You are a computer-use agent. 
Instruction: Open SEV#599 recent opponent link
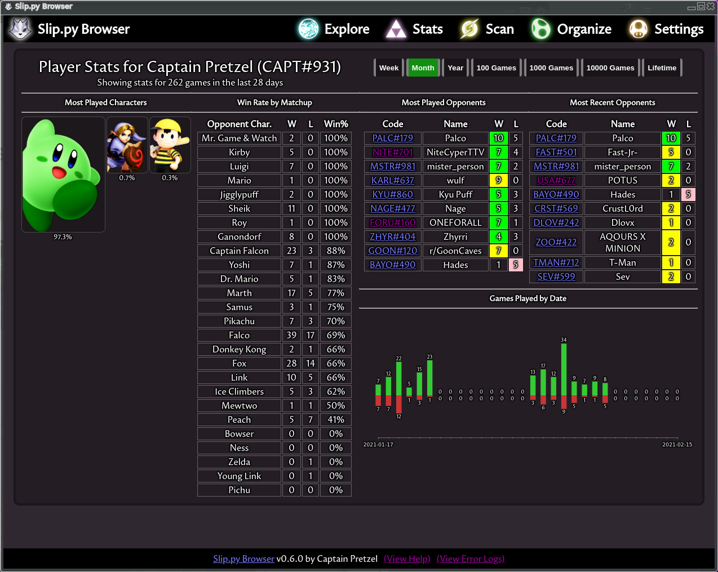pyautogui.click(x=556, y=276)
